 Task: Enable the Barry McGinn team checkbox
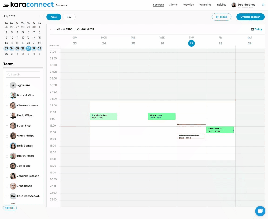[x=7, y=96]
